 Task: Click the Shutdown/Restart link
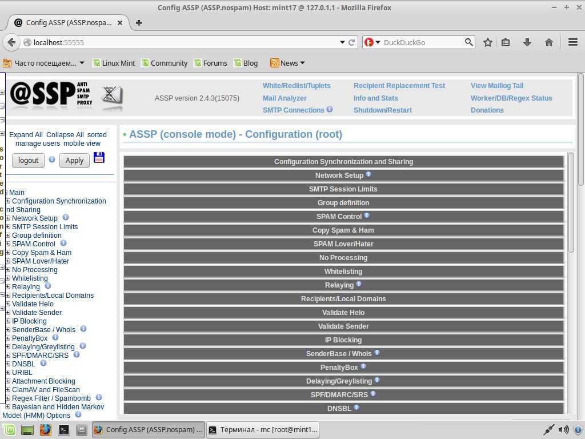[x=382, y=110]
